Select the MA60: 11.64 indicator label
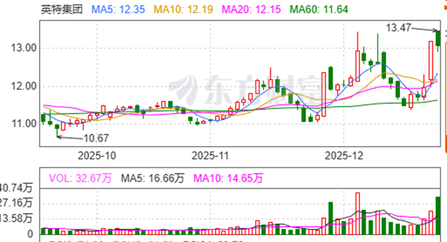447x242 pixels. tap(319, 9)
